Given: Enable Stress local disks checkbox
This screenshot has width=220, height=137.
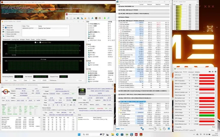Looking at the screenshot, I should [x=6, y=34].
